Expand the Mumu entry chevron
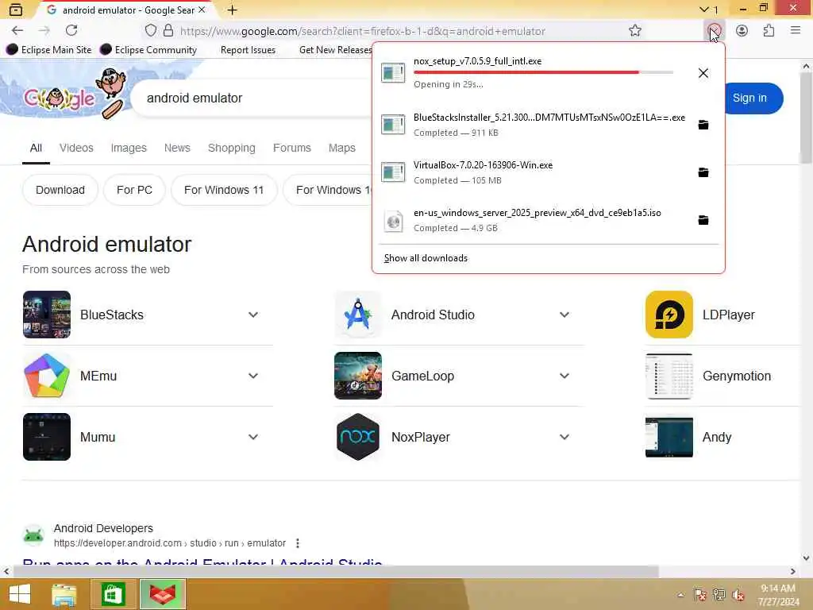 coord(253,437)
